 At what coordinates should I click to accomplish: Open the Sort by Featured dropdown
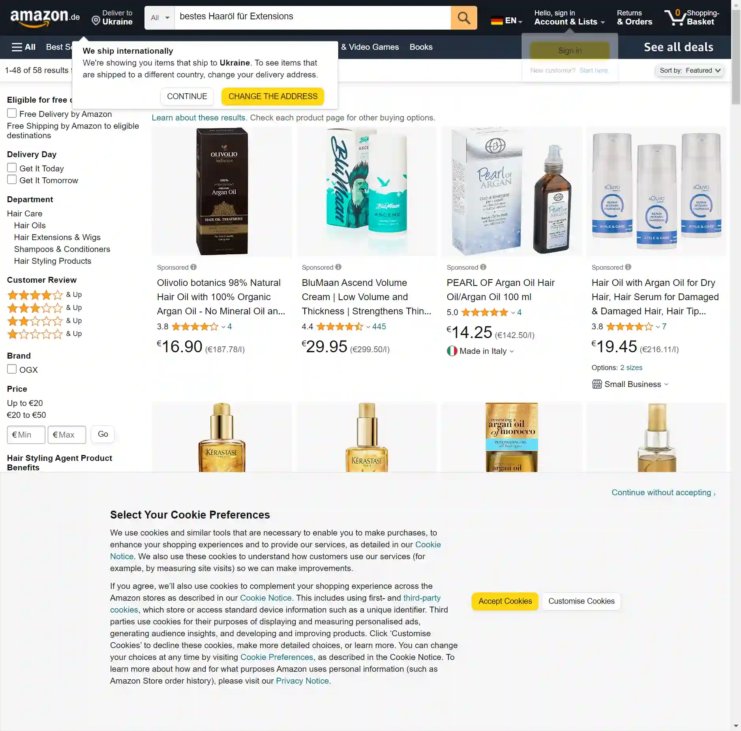point(690,70)
